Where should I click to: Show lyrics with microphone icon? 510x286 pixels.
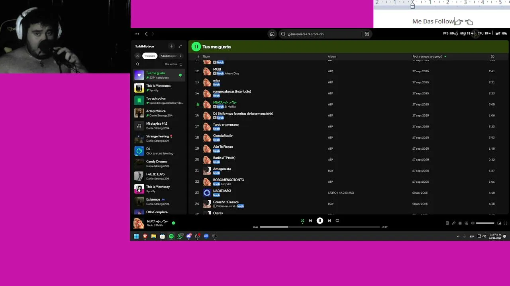click(x=453, y=223)
